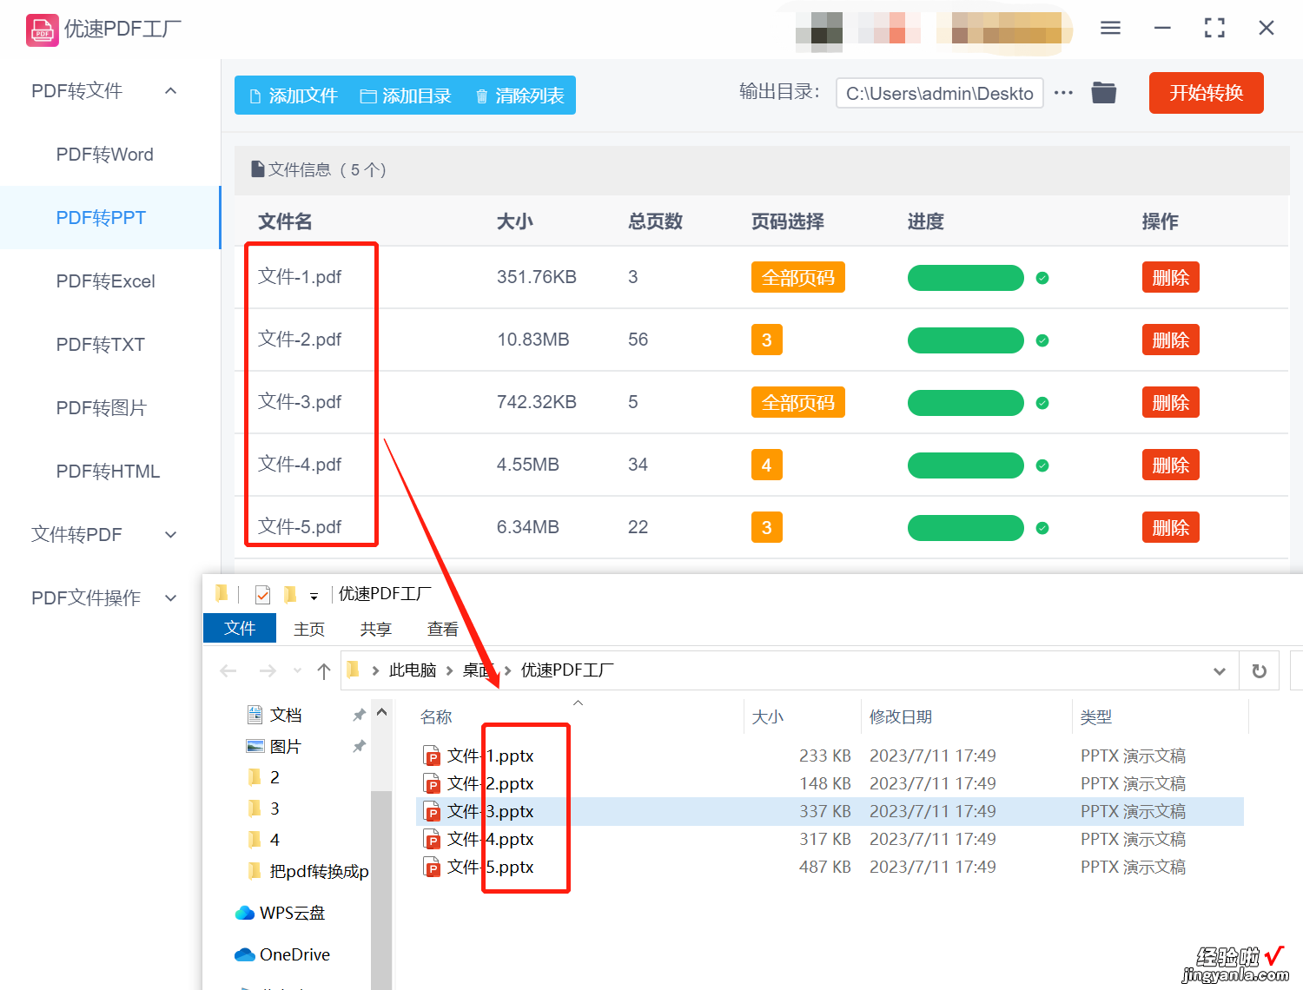Viewport: 1303px width, 990px height.
Task: Delete 文件-2.pdf with its 删除 button
Action: coord(1171,340)
